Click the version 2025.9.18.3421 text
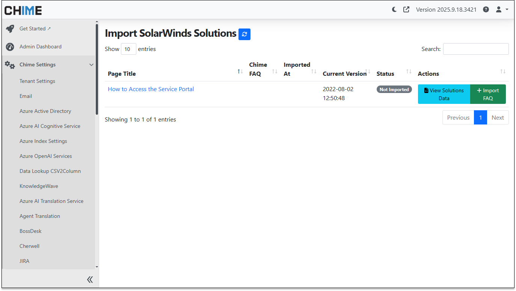Image resolution: width=516 pixels, height=291 pixels. [446, 9]
